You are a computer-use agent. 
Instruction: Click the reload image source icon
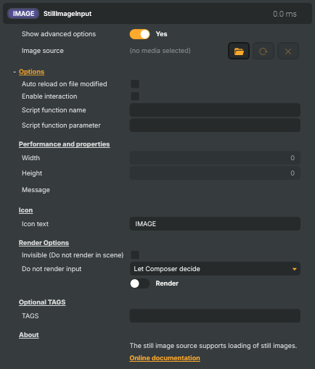click(x=263, y=51)
